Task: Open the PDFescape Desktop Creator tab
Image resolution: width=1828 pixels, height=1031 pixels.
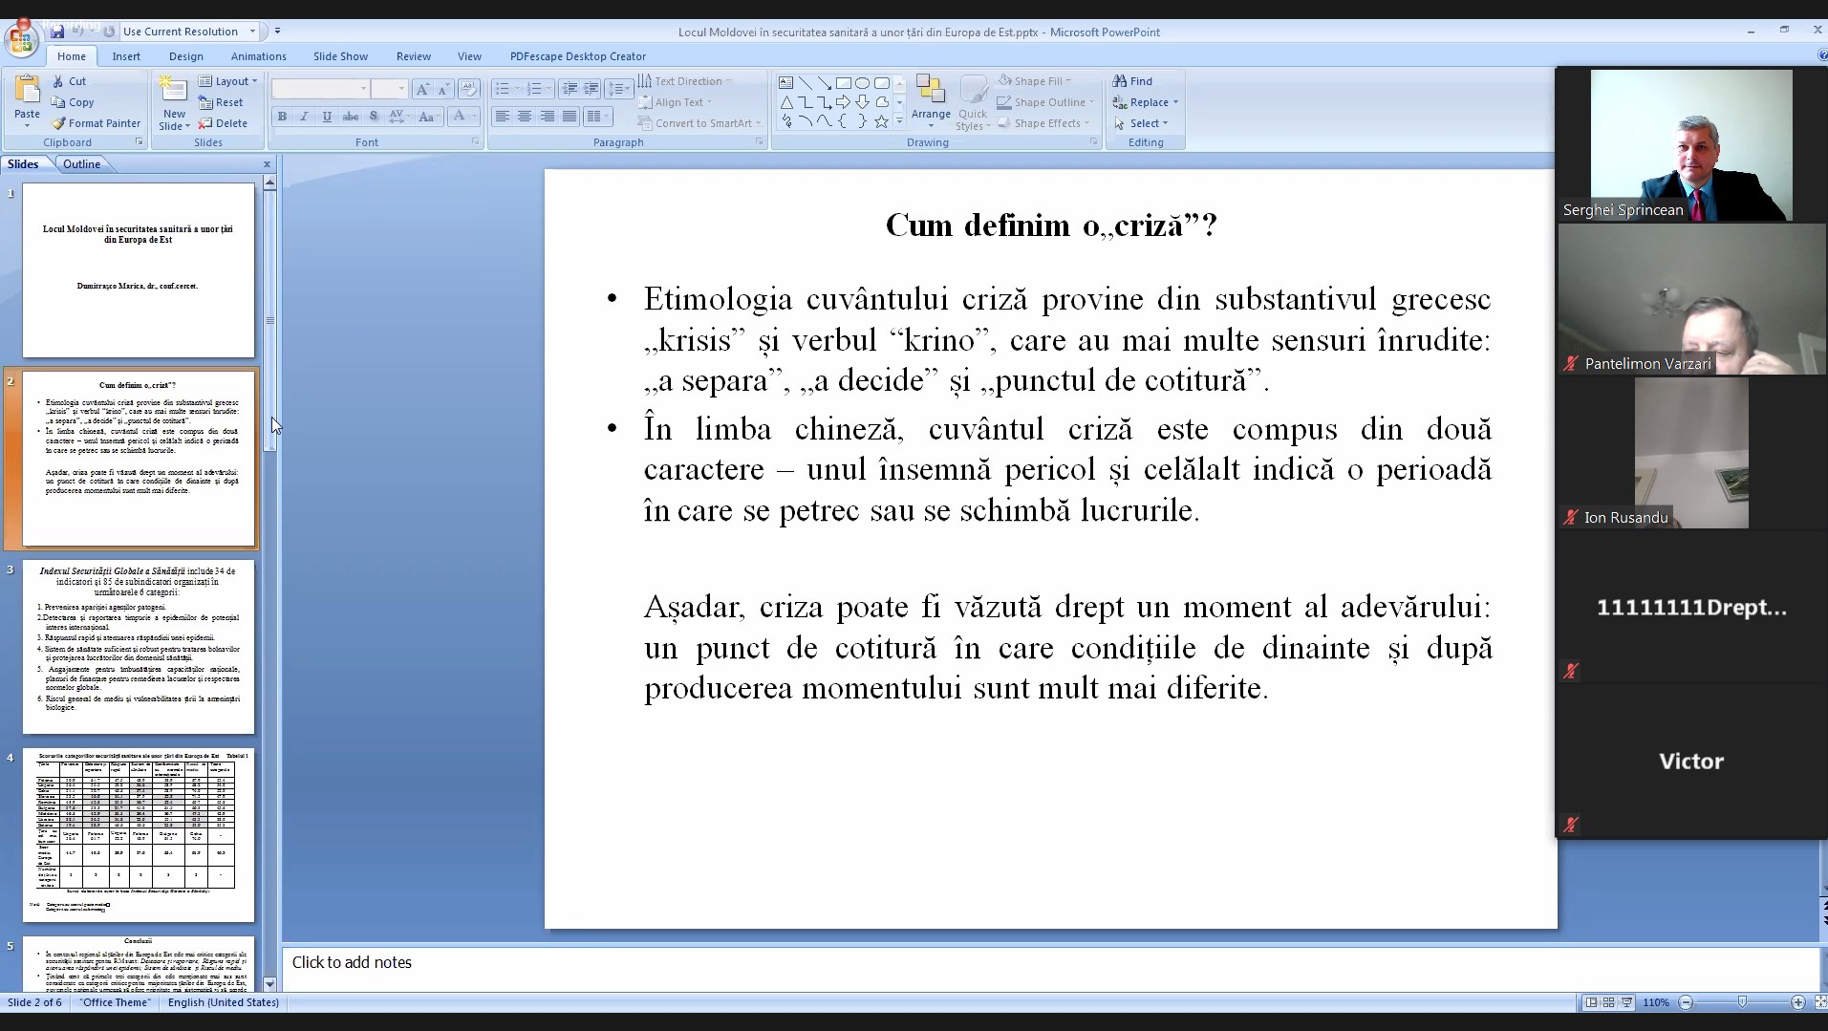Action: click(x=578, y=56)
